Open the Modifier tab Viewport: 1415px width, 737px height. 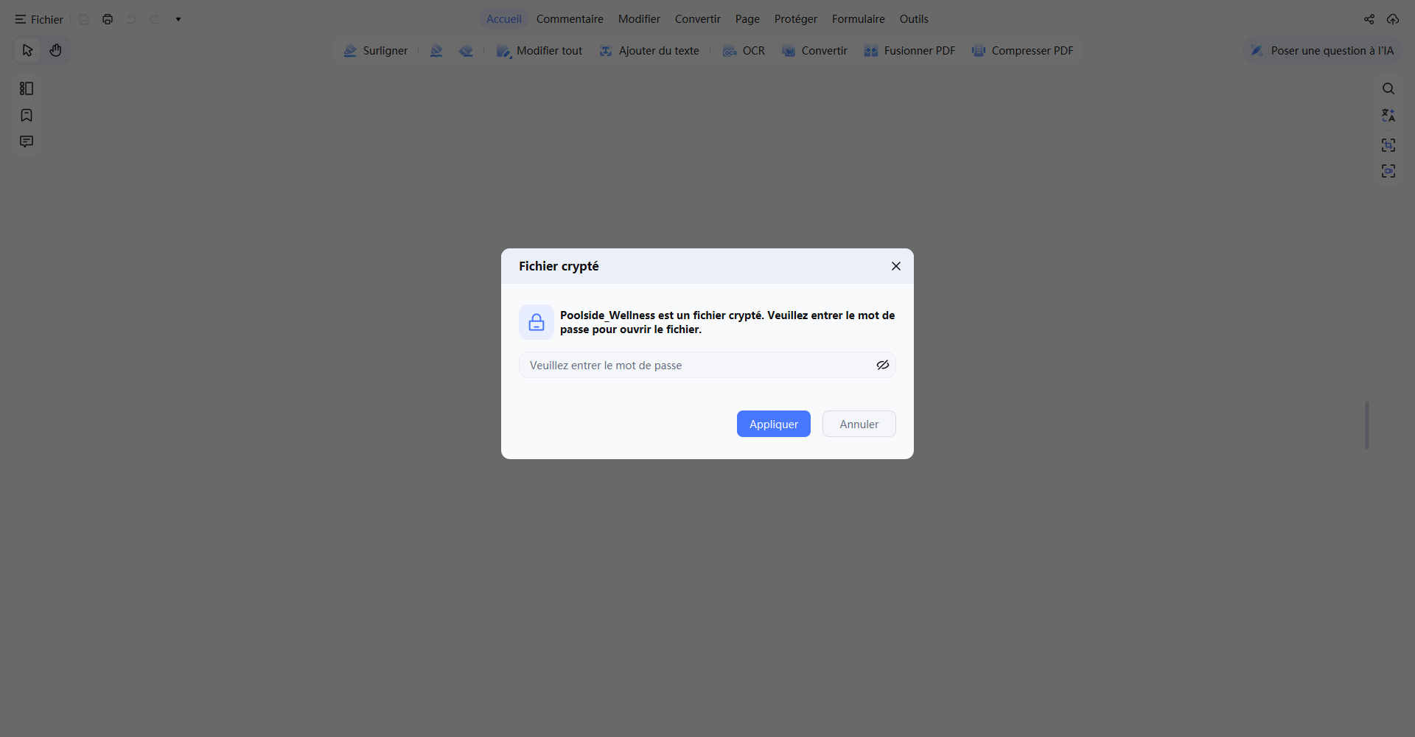[639, 19]
